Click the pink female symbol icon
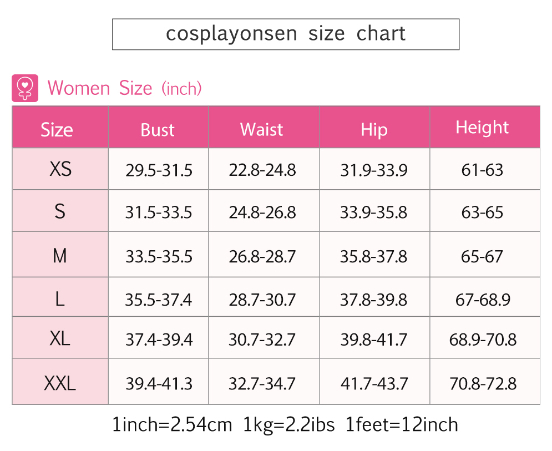Viewport: 552px width, 451px height. pos(25,88)
